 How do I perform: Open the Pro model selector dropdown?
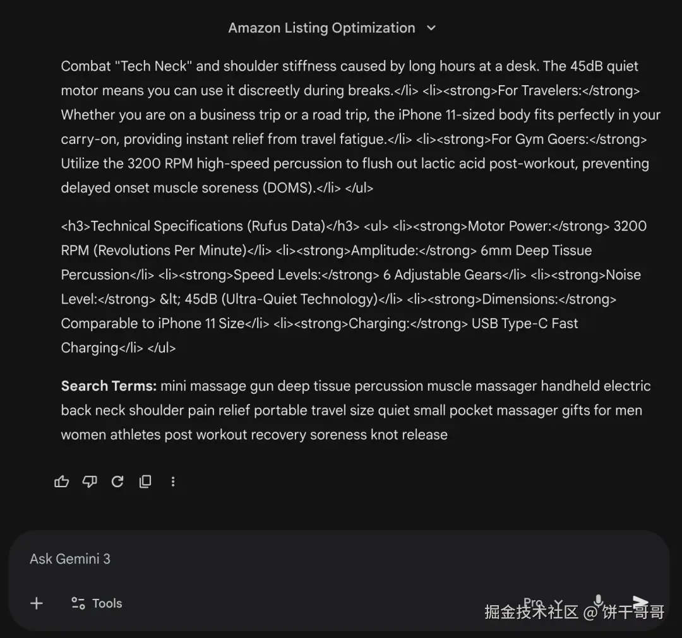(x=542, y=603)
